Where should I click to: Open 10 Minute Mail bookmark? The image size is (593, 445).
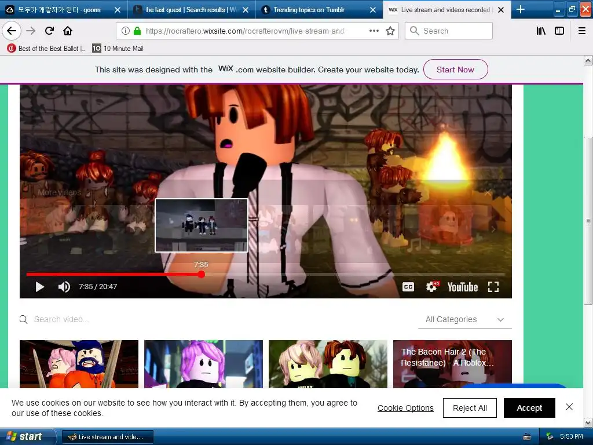pos(118,49)
